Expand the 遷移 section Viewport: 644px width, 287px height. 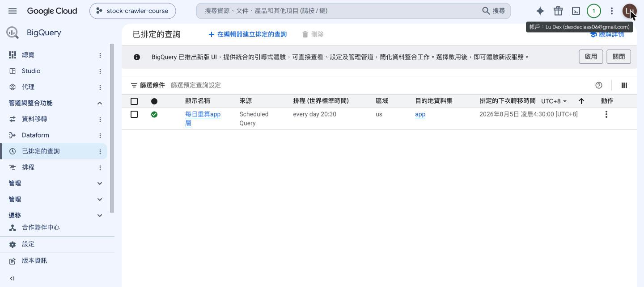(100, 216)
